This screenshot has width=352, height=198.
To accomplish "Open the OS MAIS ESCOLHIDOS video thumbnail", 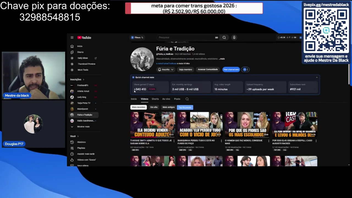I will (247, 125).
